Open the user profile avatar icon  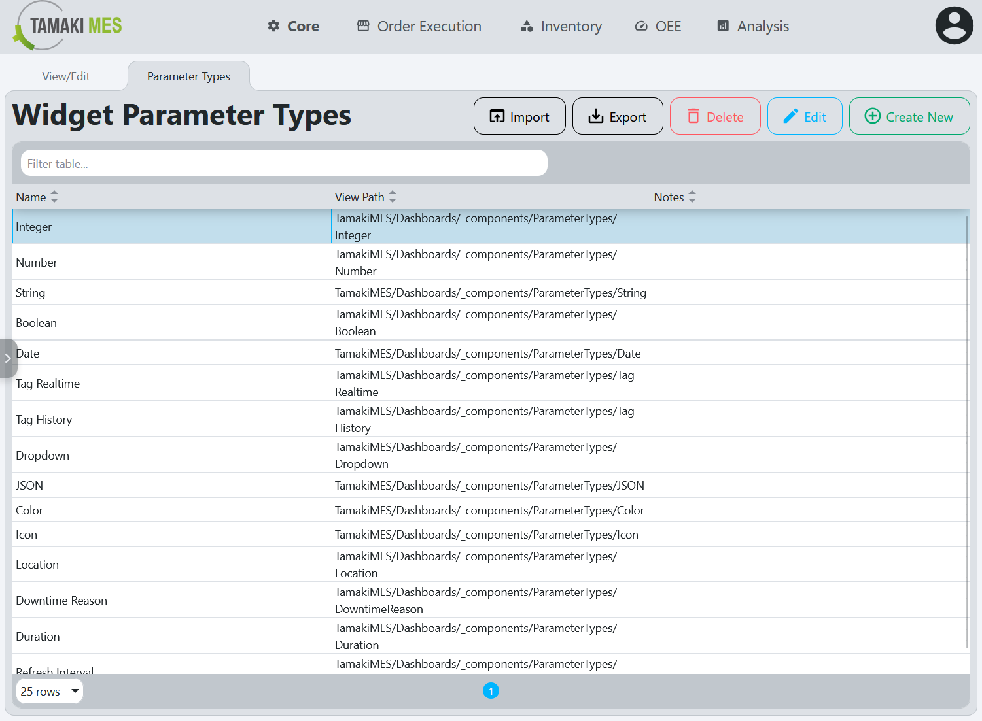click(954, 25)
